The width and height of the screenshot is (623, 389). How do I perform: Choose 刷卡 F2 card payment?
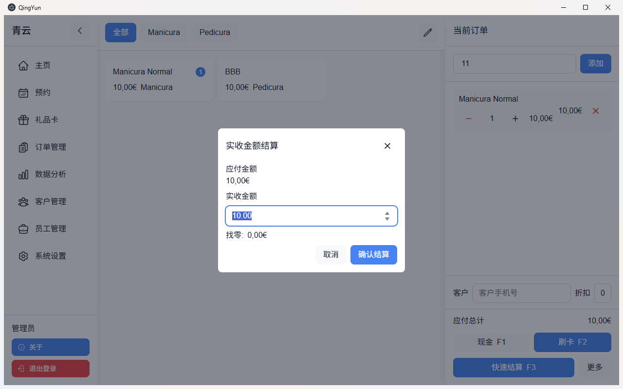(x=572, y=342)
